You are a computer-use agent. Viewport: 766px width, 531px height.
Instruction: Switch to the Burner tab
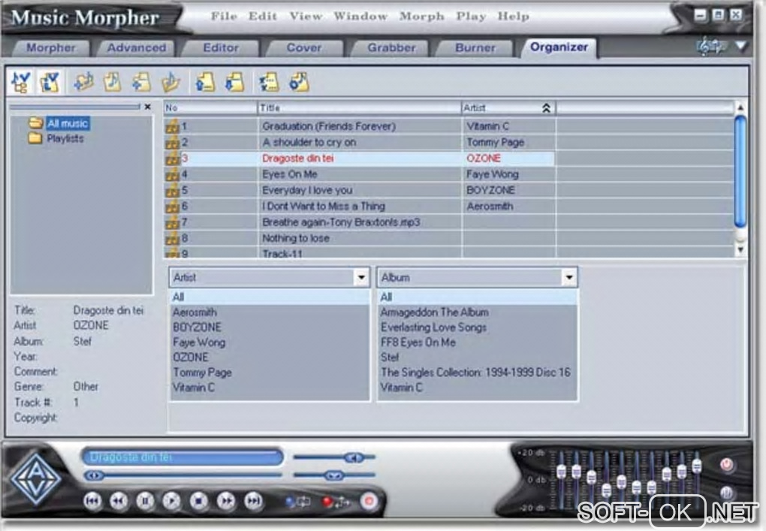(x=475, y=48)
